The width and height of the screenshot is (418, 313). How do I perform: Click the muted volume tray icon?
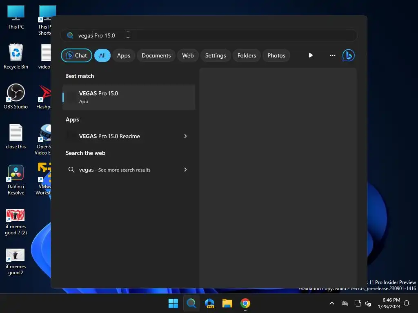click(x=368, y=303)
